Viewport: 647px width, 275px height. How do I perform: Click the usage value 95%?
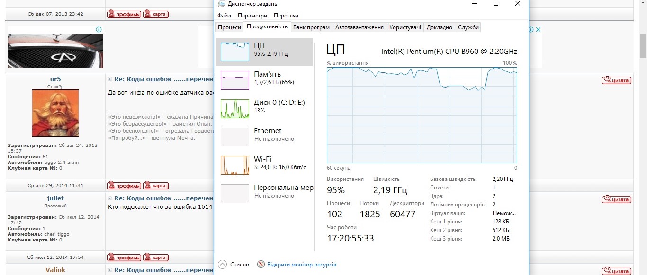pyautogui.click(x=336, y=190)
